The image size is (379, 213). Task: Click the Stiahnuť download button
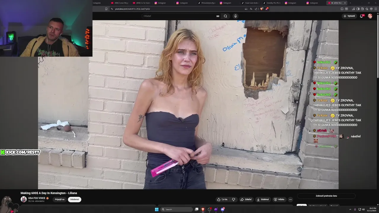point(263,199)
